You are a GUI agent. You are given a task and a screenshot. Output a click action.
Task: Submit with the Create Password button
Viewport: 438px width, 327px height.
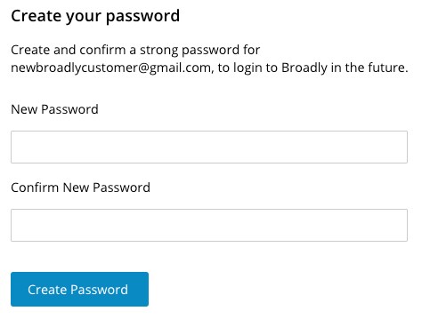pos(79,289)
